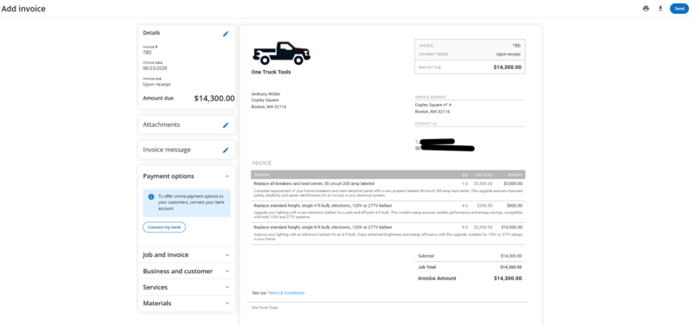Click the Job Total row
This screenshot has width=692, height=326.
point(470,267)
